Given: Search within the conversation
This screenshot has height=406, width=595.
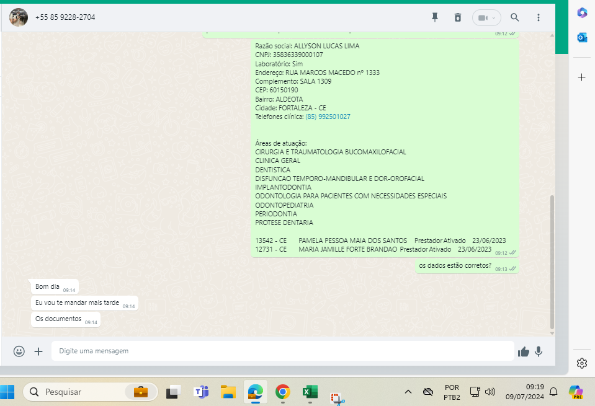Looking at the screenshot, I should coord(514,17).
